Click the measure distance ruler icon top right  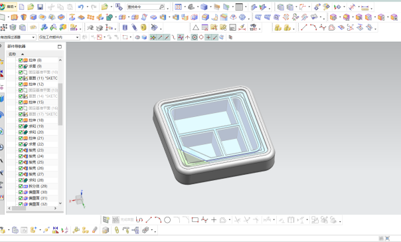(x=365, y=7)
